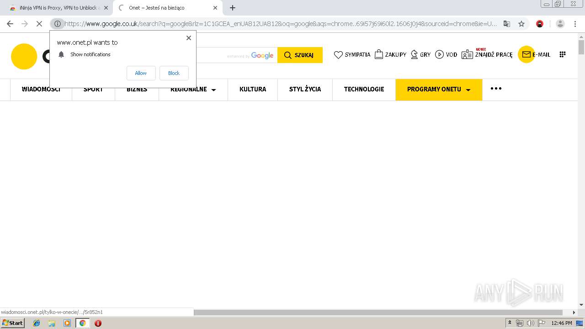Open the VOD play link
Screen dimensions: 585x329
(x=446, y=54)
